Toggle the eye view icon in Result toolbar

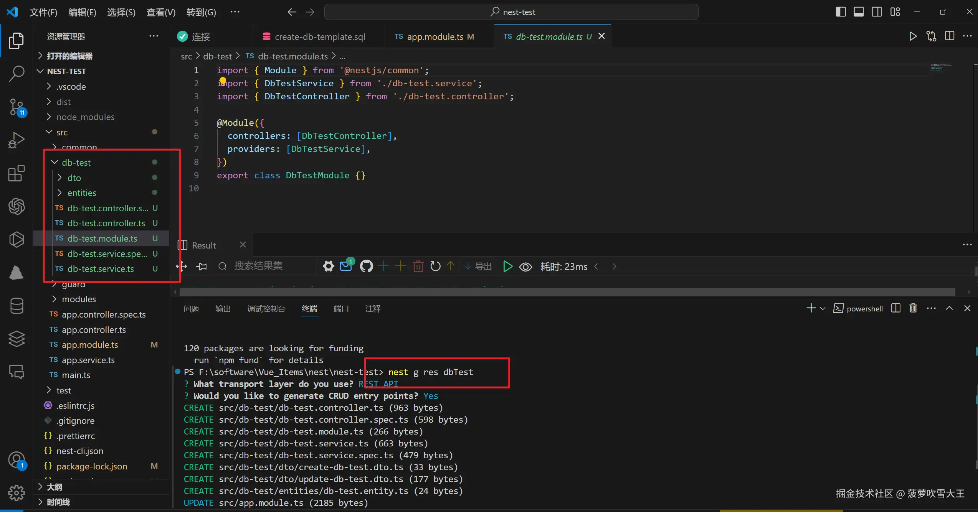pos(525,267)
